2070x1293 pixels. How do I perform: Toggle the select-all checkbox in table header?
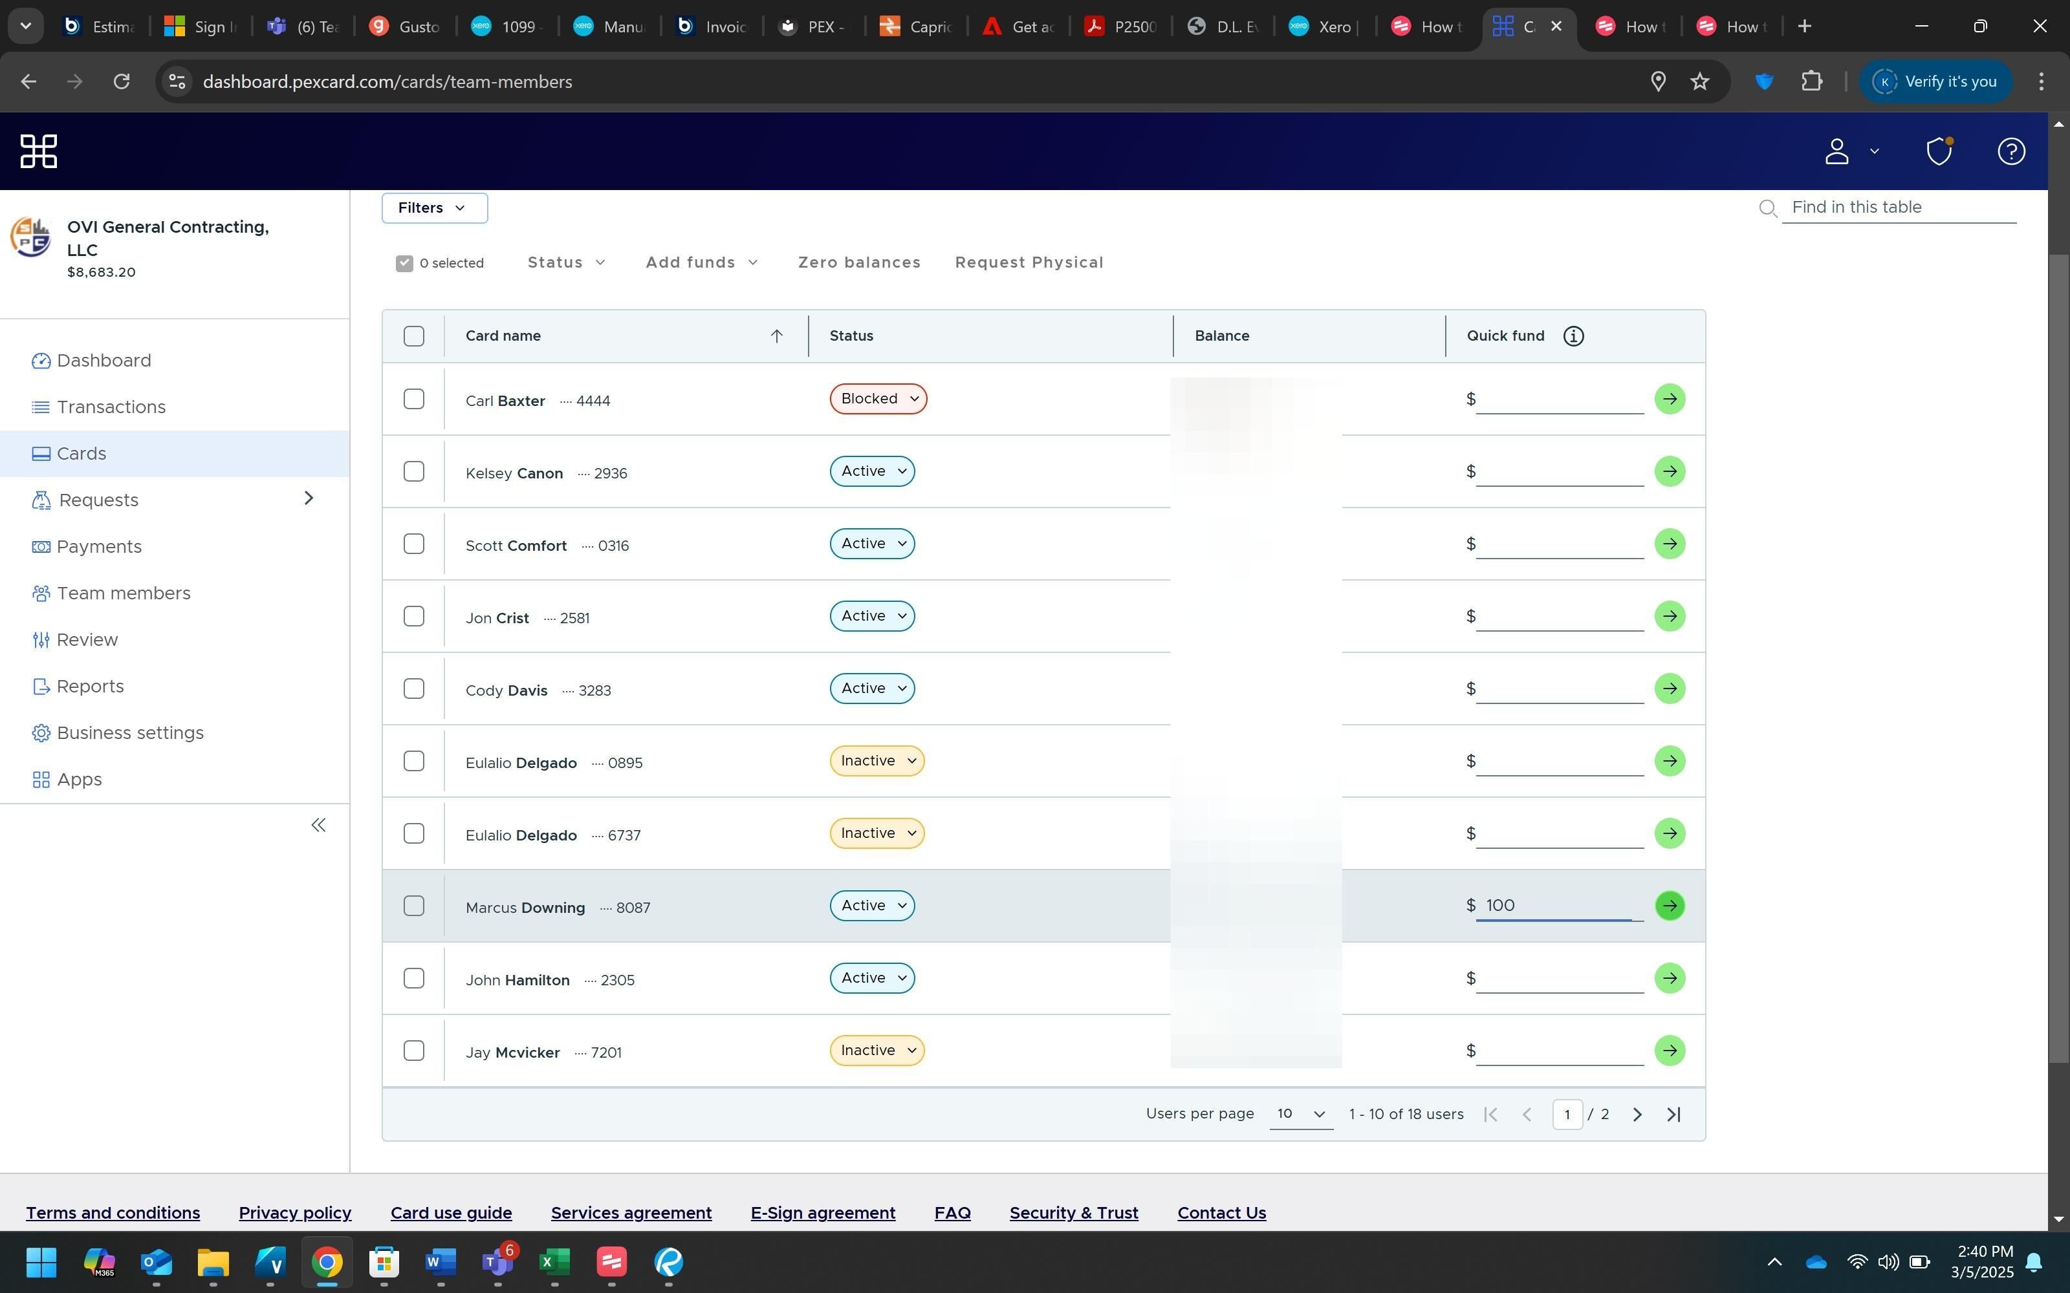click(x=414, y=336)
